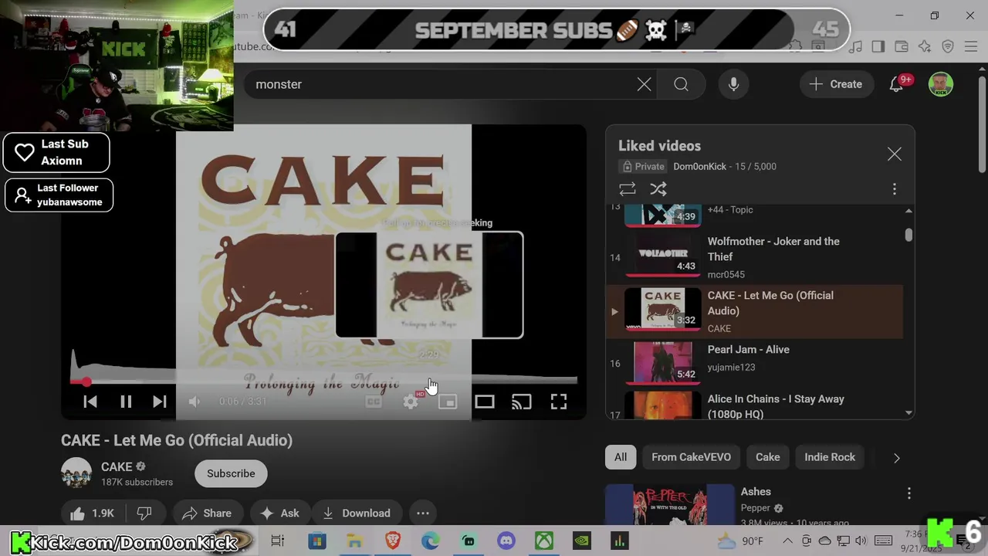This screenshot has height=556, width=988.
Task: Share the video
Action: click(207, 513)
